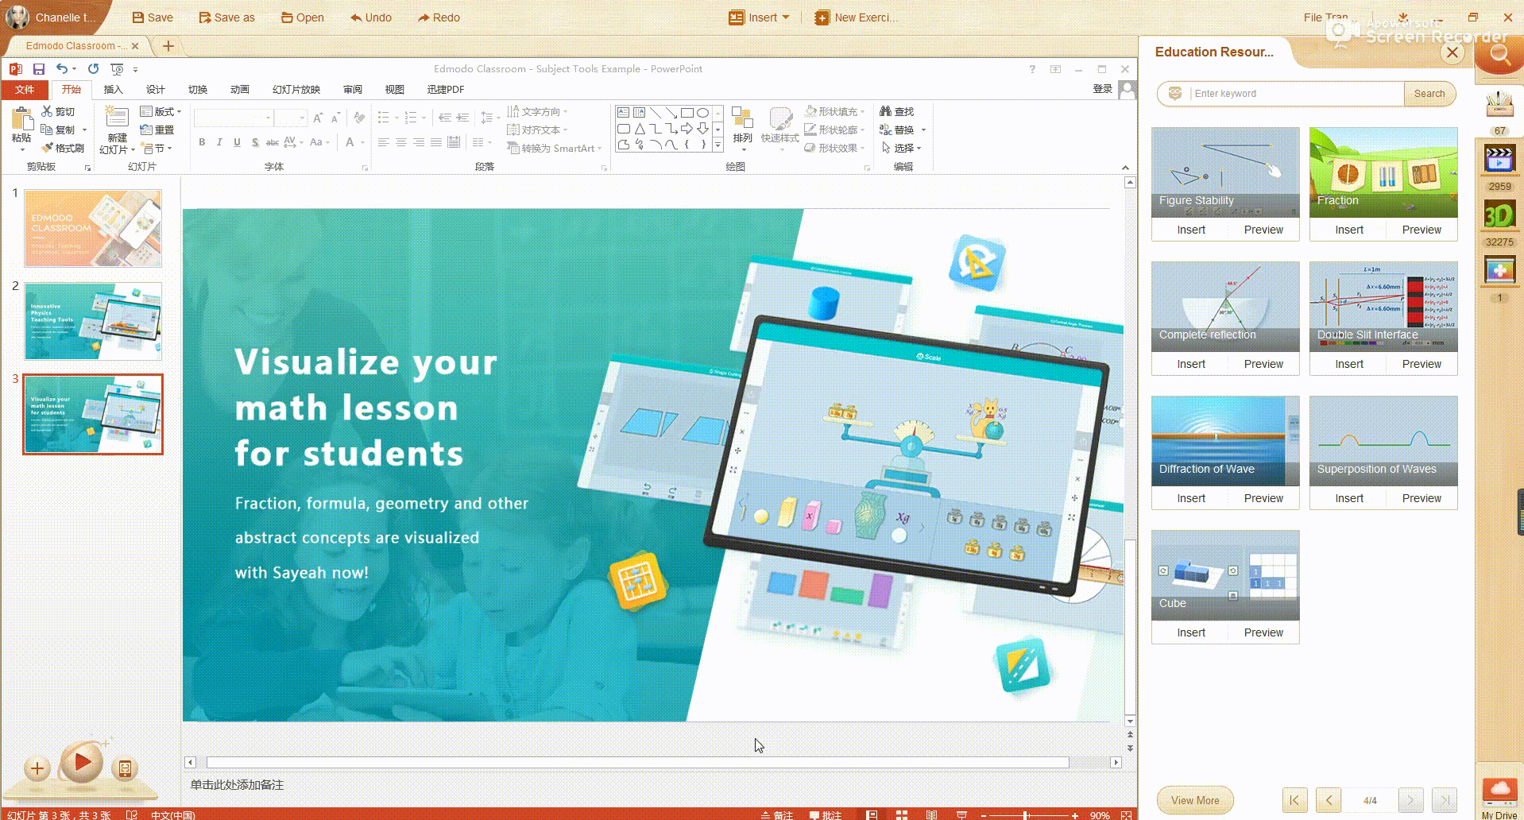
Task: Open a file with the Open button
Action: pyautogui.click(x=302, y=17)
